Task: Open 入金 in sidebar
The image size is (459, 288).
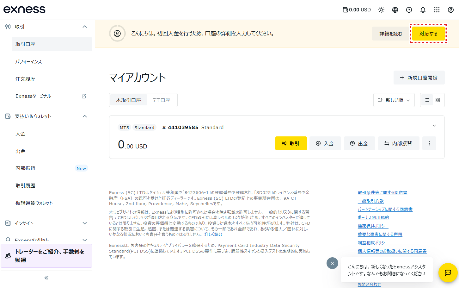Action: (52, 134)
